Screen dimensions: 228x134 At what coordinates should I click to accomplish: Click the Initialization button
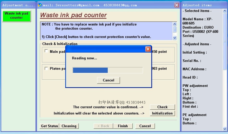(x=163, y=113)
